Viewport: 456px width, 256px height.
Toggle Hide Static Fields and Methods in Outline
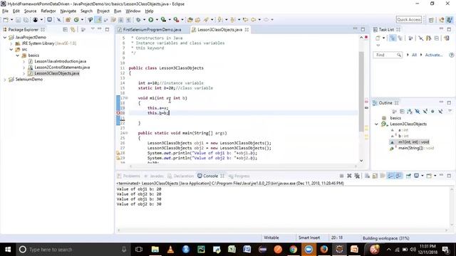[x=425, y=111]
